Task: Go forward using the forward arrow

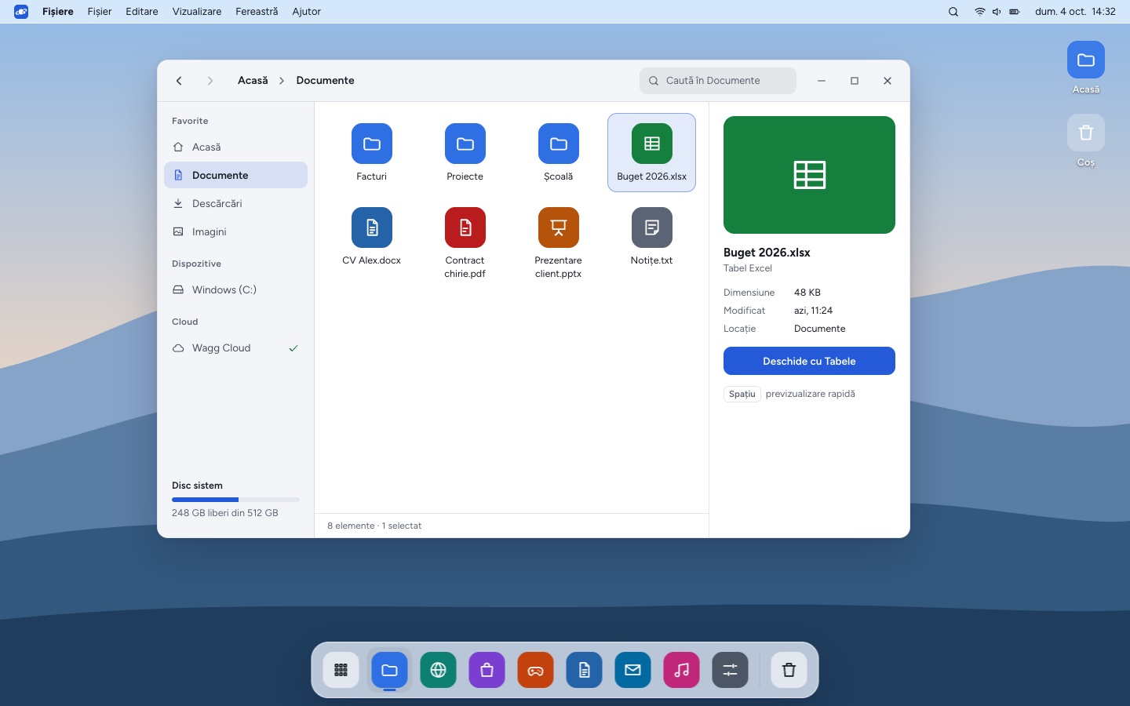Action: coord(210,81)
